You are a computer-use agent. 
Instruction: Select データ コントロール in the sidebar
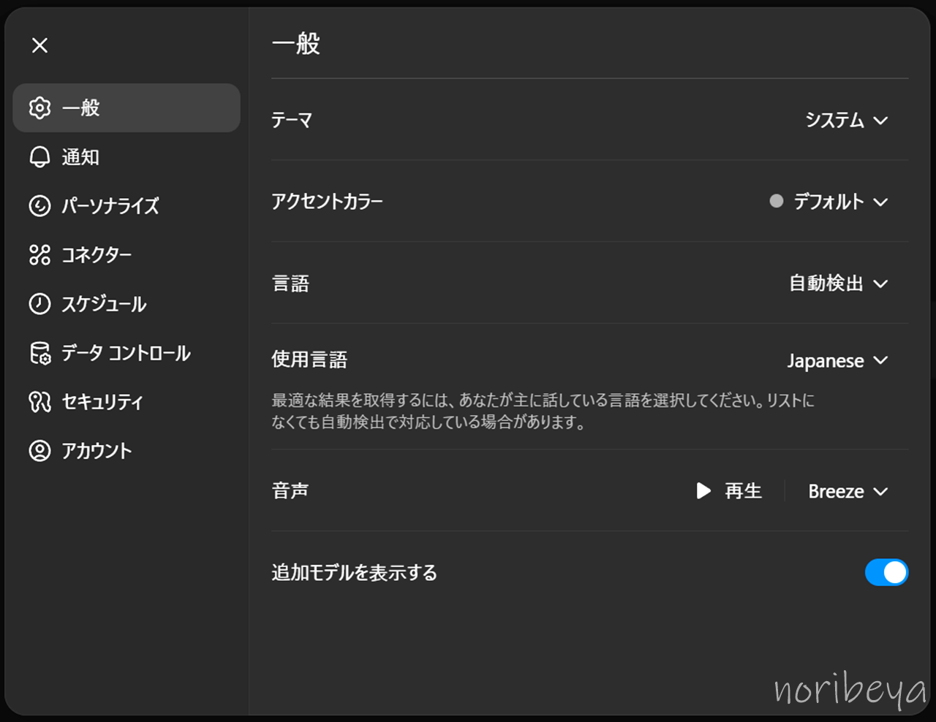[127, 353]
